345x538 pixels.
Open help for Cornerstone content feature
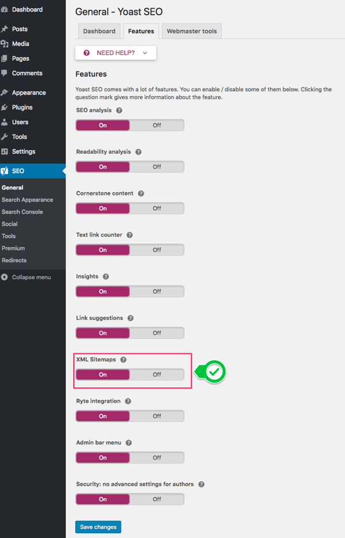141,194
